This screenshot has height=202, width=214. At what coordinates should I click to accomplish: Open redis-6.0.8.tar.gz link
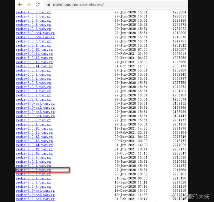tap(34, 182)
